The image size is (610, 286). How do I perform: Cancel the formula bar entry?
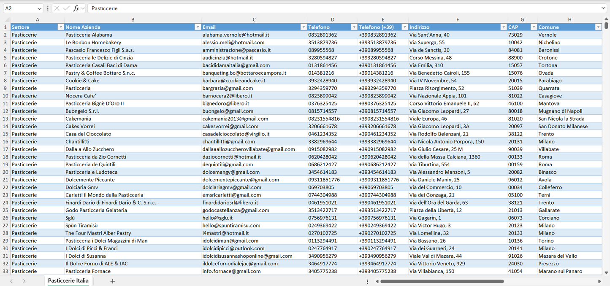57,8
